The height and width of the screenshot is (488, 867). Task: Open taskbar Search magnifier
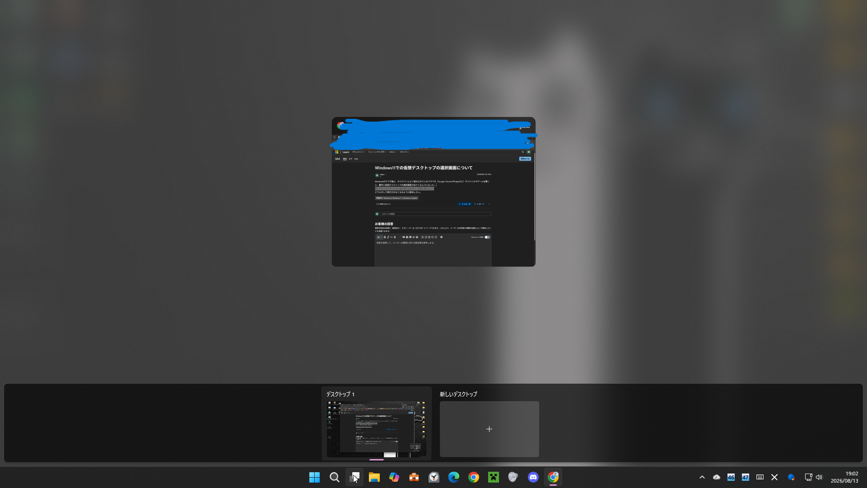pos(334,477)
